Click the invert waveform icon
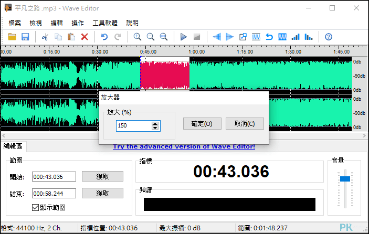The image size is (369, 234). (282, 37)
